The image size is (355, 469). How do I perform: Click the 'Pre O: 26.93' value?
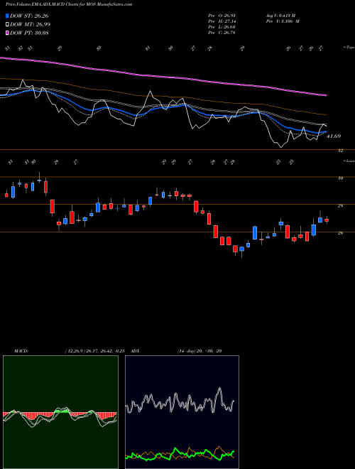[x=222, y=16]
